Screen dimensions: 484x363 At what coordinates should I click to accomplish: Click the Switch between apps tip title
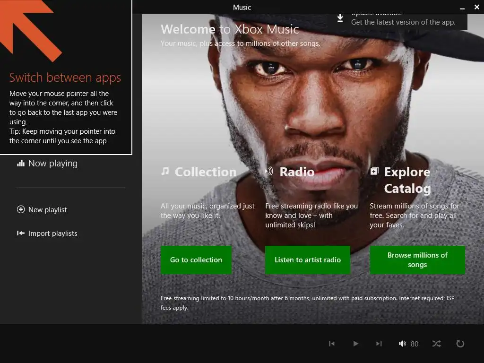point(65,78)
